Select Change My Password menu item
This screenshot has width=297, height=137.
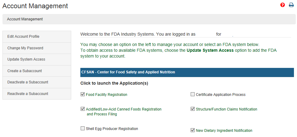coord(25,48)
